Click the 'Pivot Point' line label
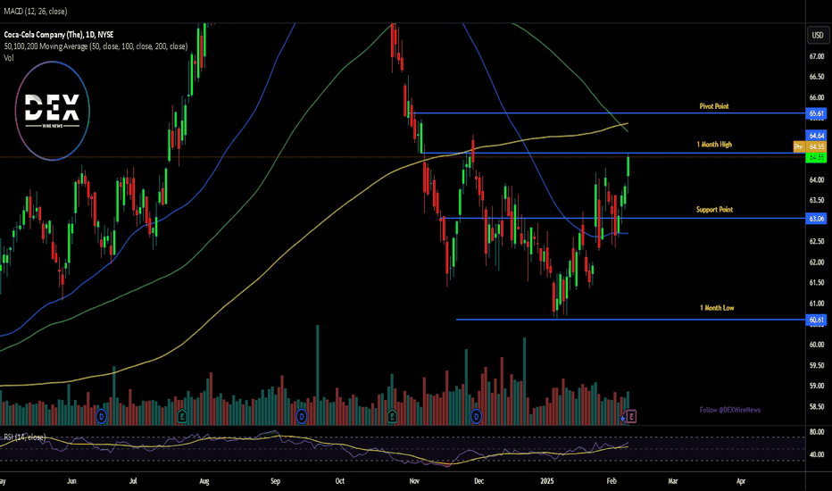The image size is (832, 491). pyautogui.click(x=713, y=106)
